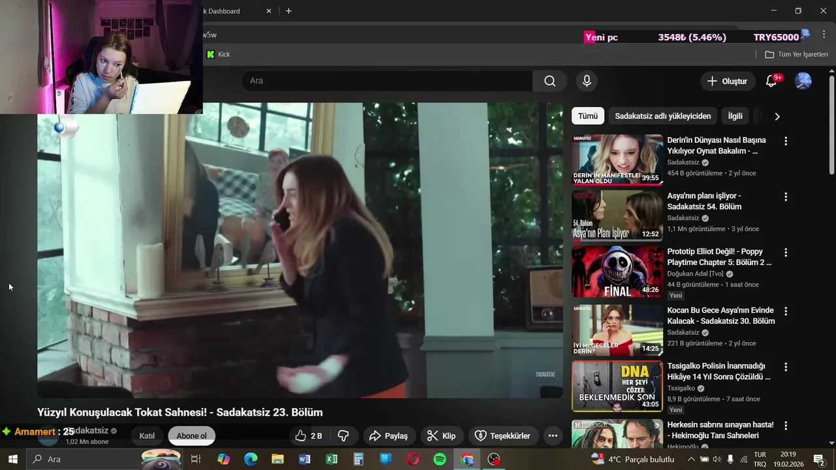
Task: Dislike the video with thumbs-down
Action: tap(343, 435)
